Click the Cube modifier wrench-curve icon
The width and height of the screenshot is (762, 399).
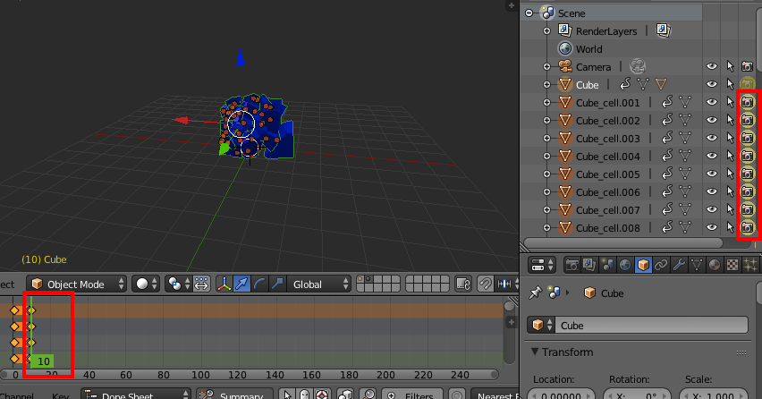[625, 84]
